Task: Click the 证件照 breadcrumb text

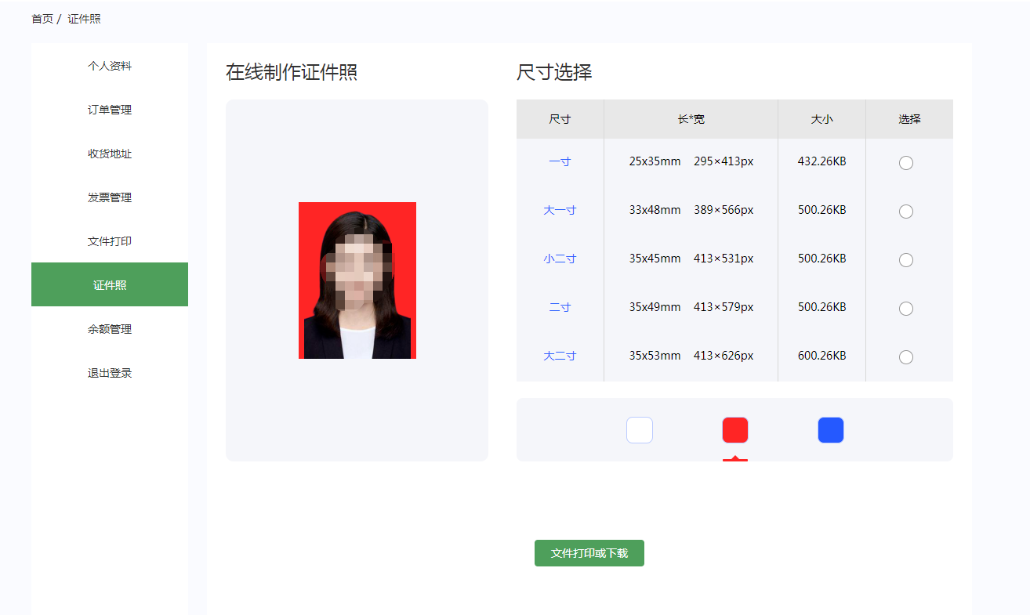Action: [84, 19]
